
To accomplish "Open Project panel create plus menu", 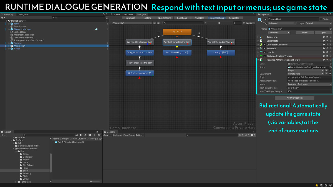I will tap(3, 135).
